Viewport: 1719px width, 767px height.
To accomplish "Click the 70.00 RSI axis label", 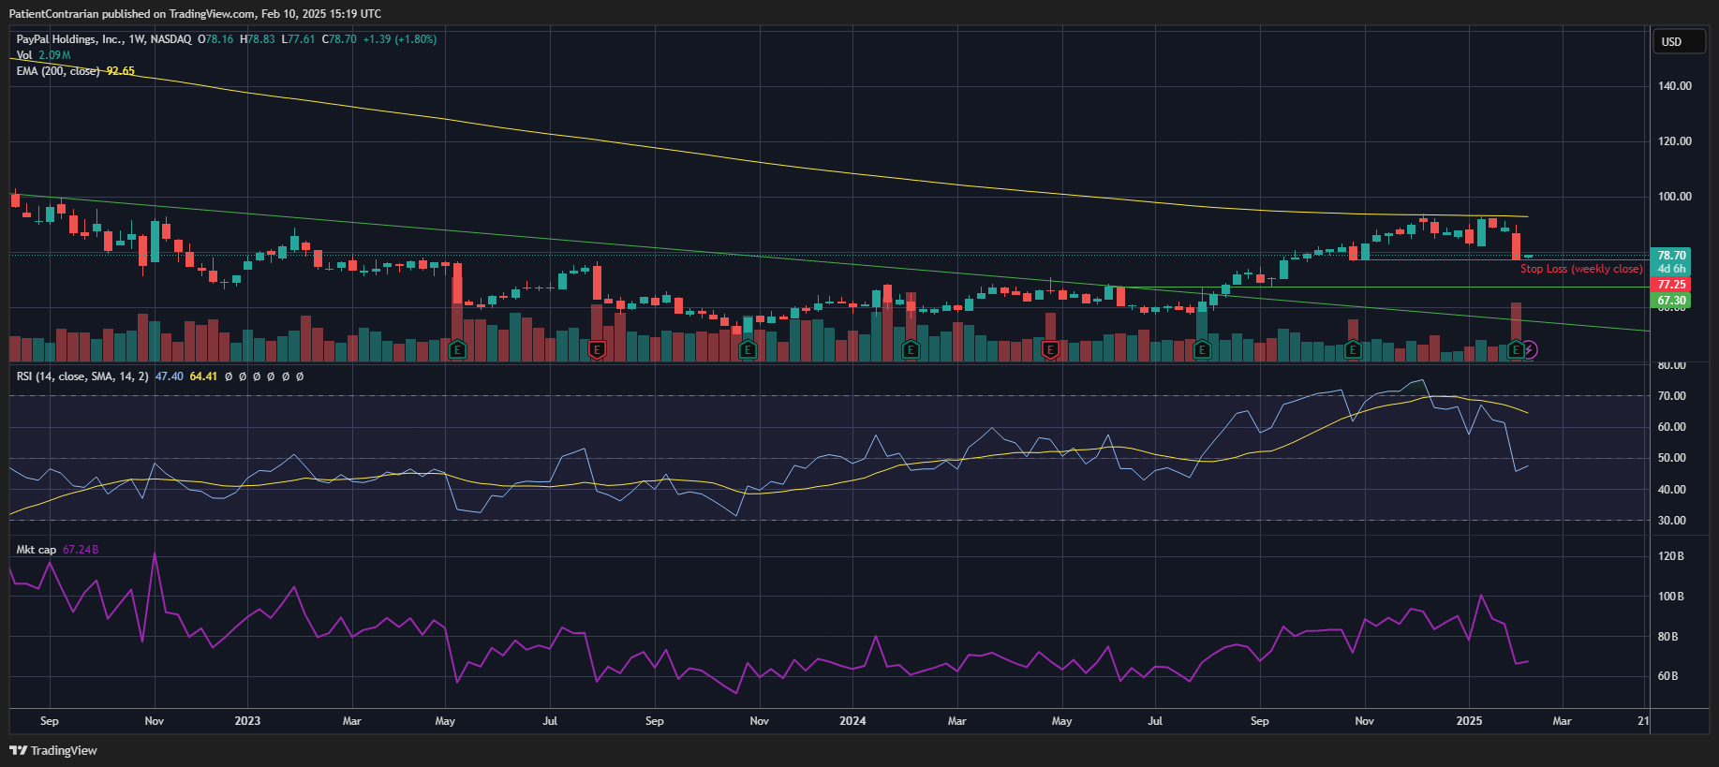I will click(1671, 396).
